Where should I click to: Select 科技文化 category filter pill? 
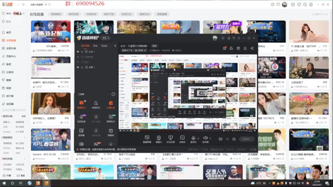pos(127,14)
